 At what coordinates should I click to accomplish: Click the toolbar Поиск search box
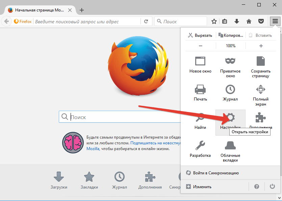pos(181,21)
